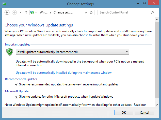This screenshot has height=120, width=161.
Task: Open the recent locations dropdown arrow
Action: click(x=20, y=12)
